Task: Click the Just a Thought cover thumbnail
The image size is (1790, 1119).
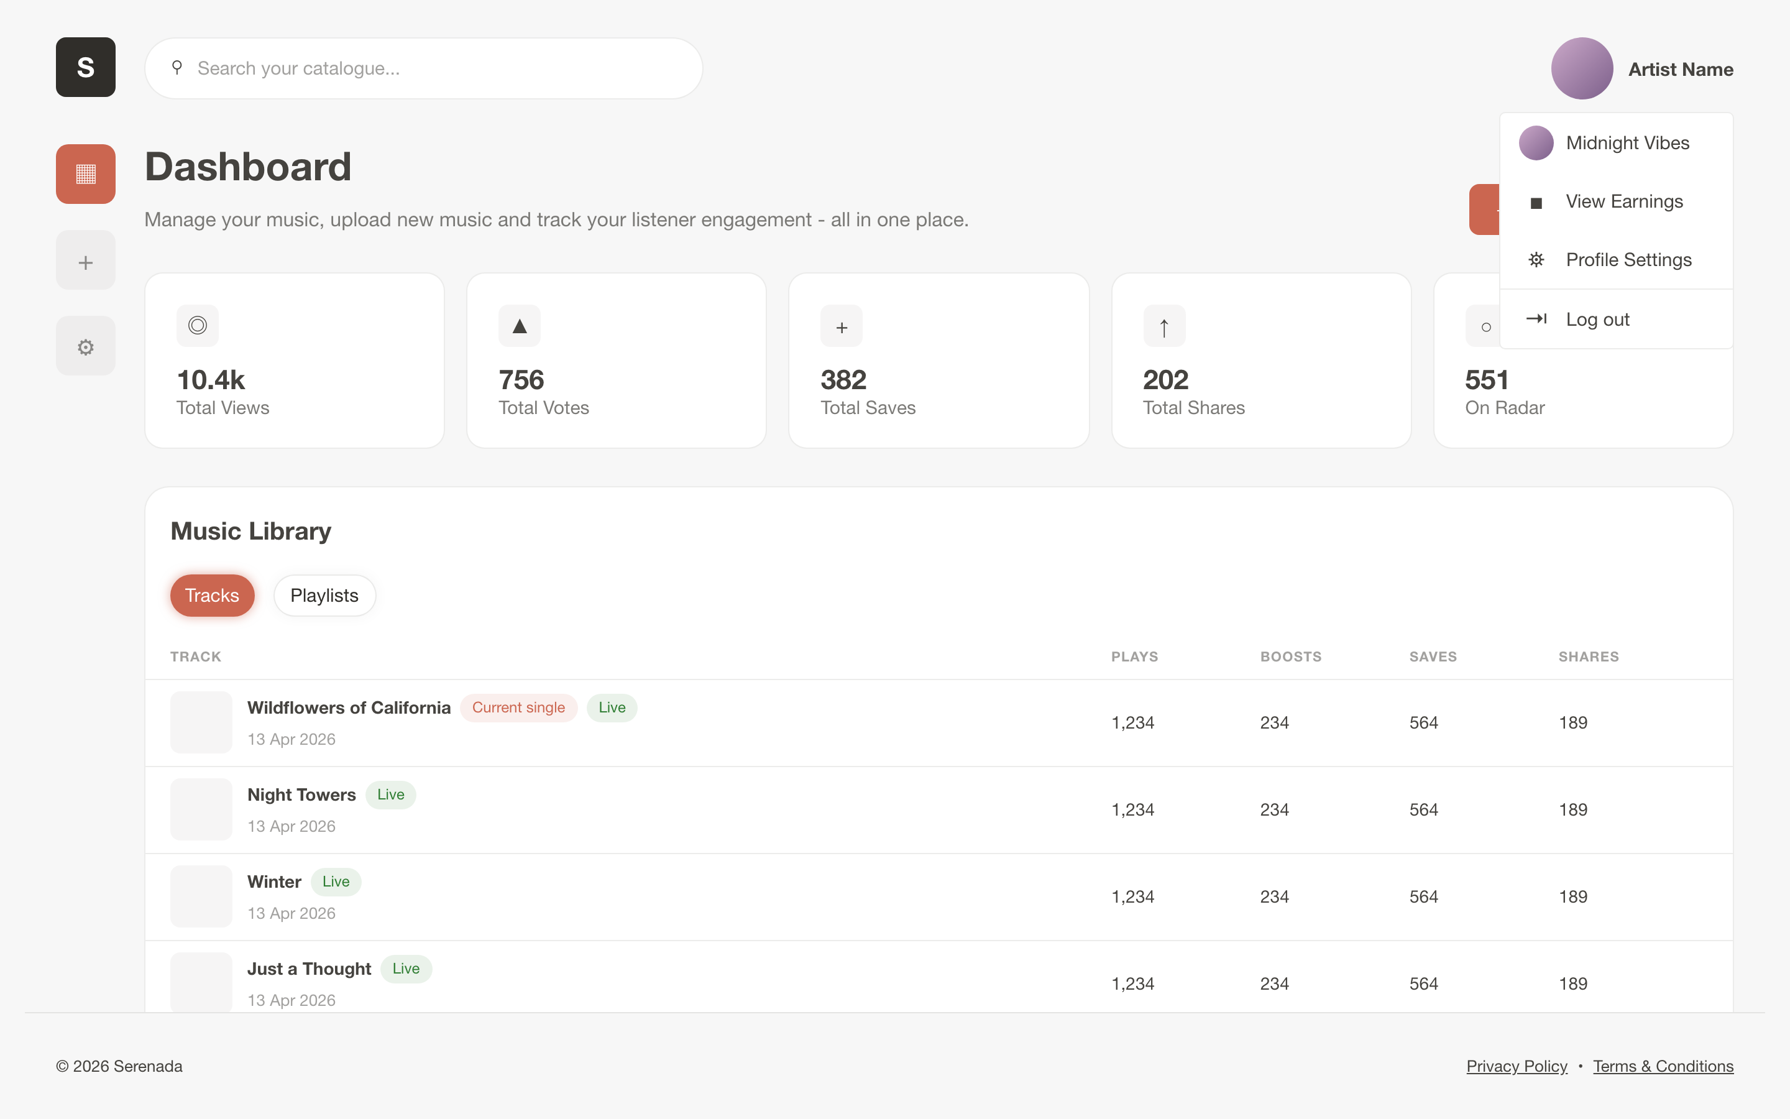Action: coord(201,982)
